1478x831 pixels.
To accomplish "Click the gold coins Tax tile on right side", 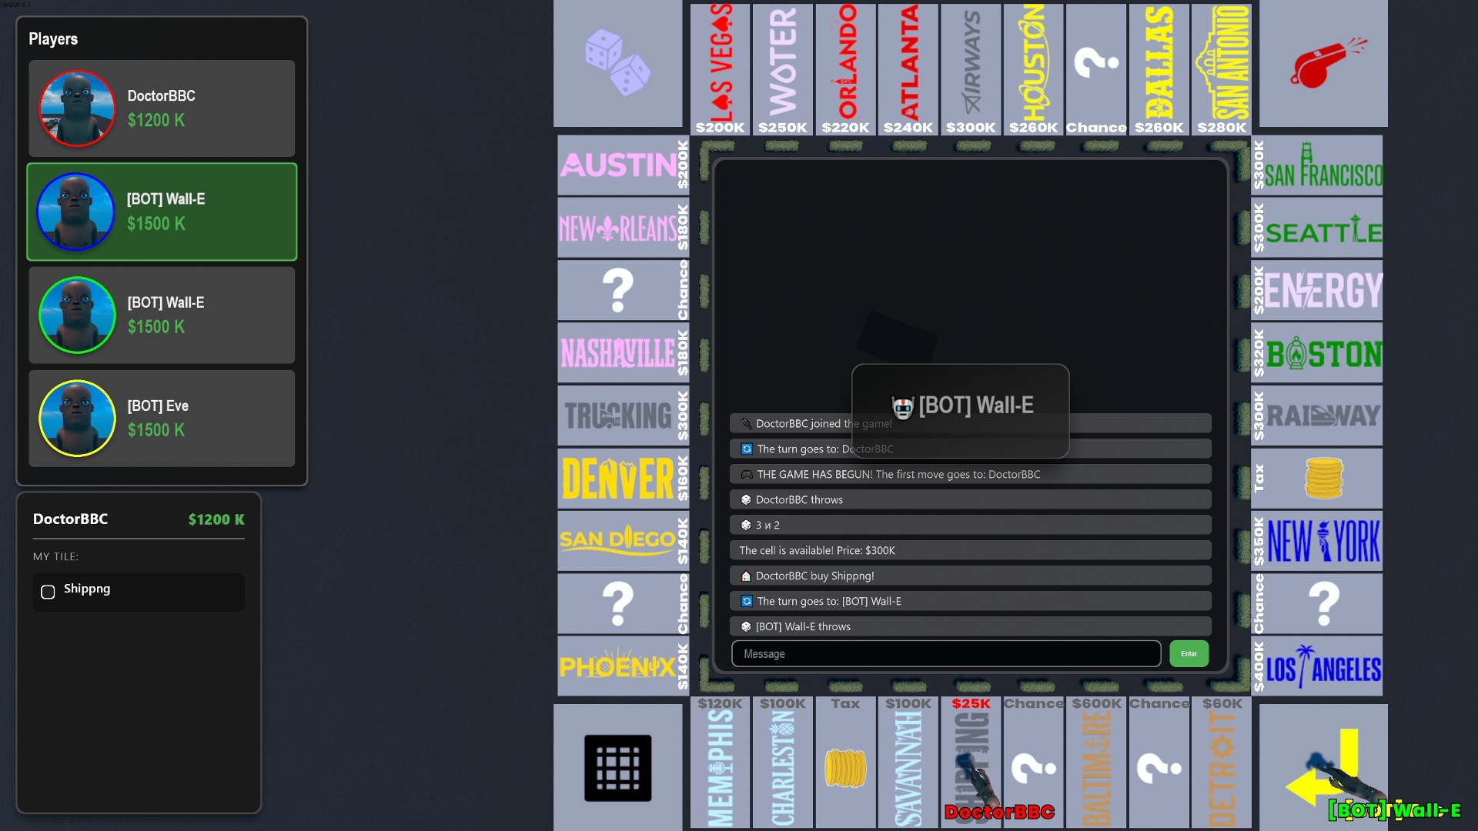I will (x=1323, y=478).
